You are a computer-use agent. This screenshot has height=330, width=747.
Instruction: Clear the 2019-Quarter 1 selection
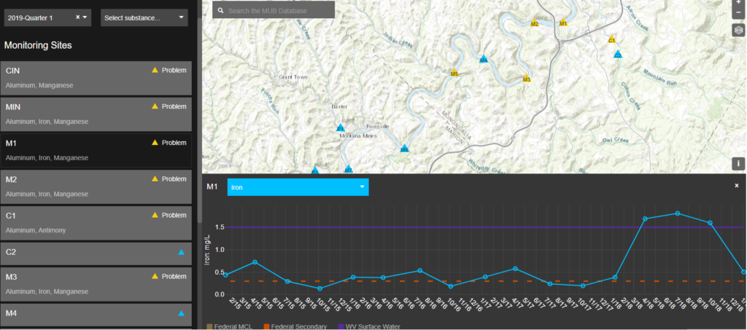pos(77,17)
